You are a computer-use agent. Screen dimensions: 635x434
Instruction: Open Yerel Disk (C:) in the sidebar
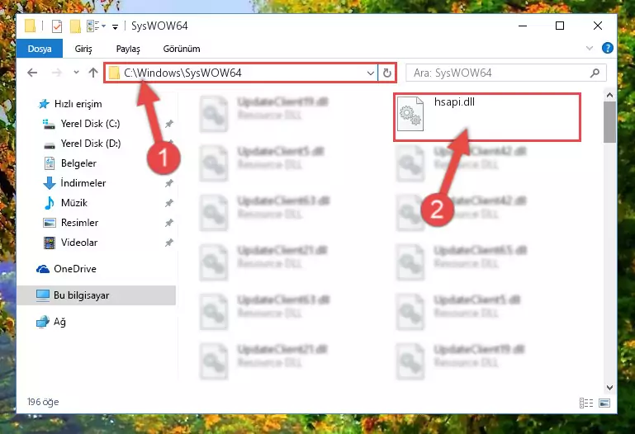(x=90, y=124)
